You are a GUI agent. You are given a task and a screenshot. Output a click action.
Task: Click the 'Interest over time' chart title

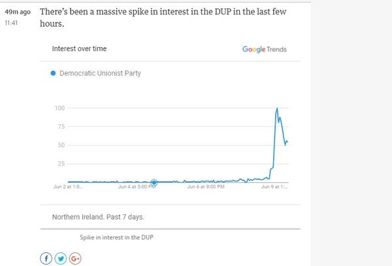click(x=79, y=49)
